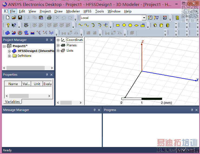Select the Draw cylinder tool
This screenshot has width=200, height=154.
coord(161,25)
